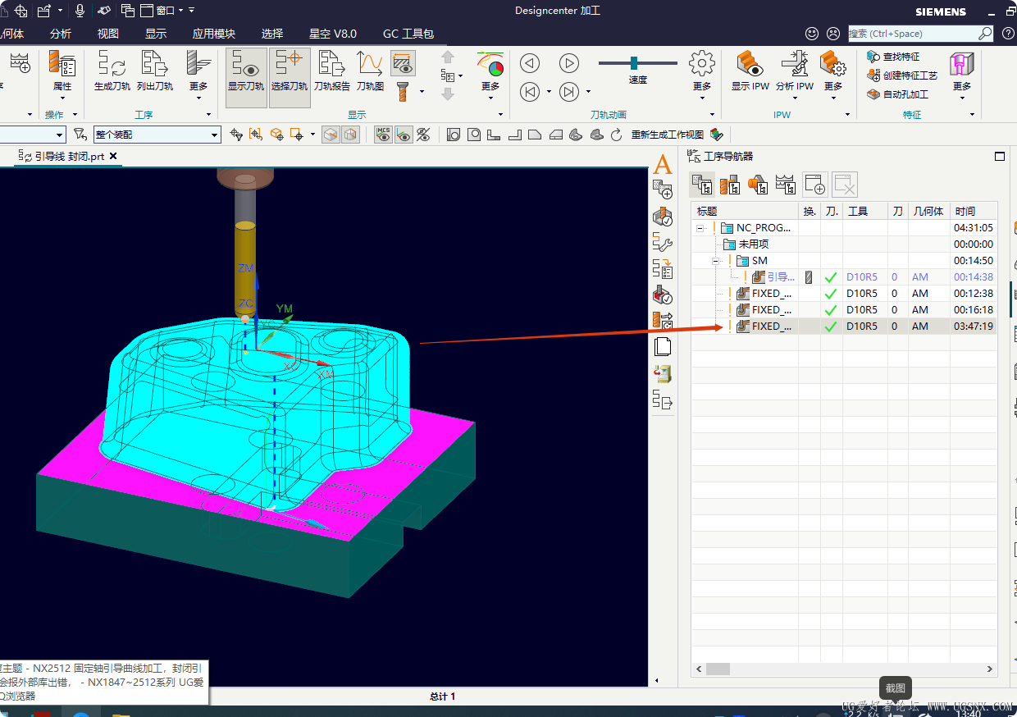Click the 显示 IPW icon
This screenshot has height=717, width=1017.
point(750,70)
